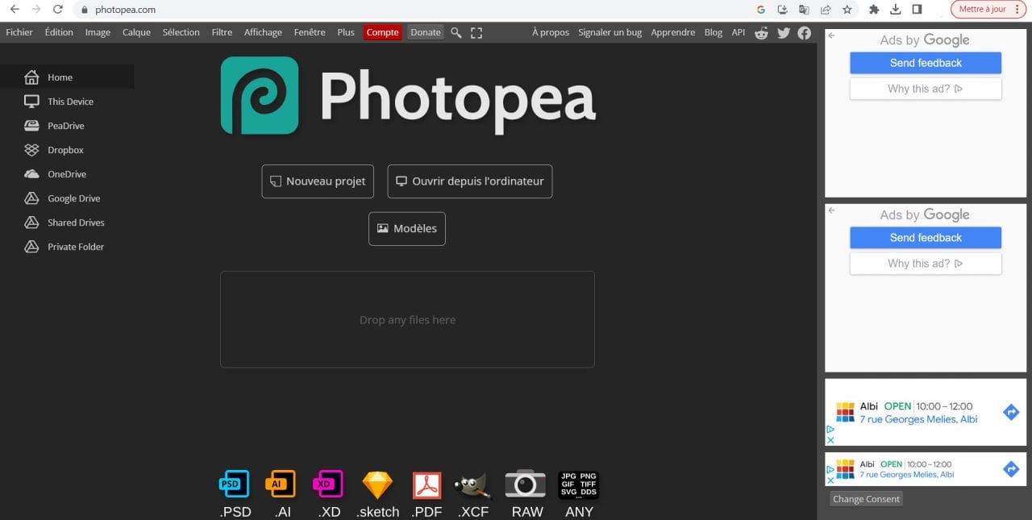Click the red Compte button
The image size is (1032, 520).
coord(382,32)
